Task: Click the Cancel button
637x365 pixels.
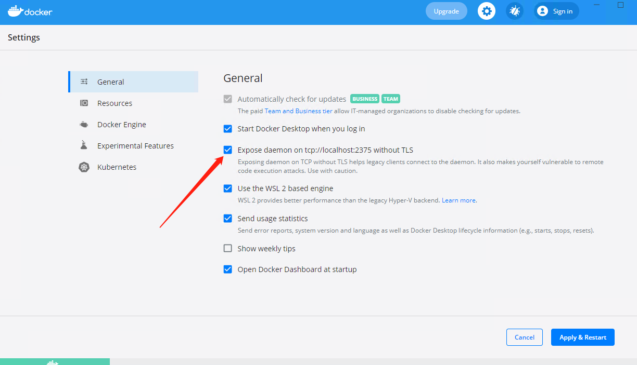Action: pyautogui.click(x=524, y=337)
